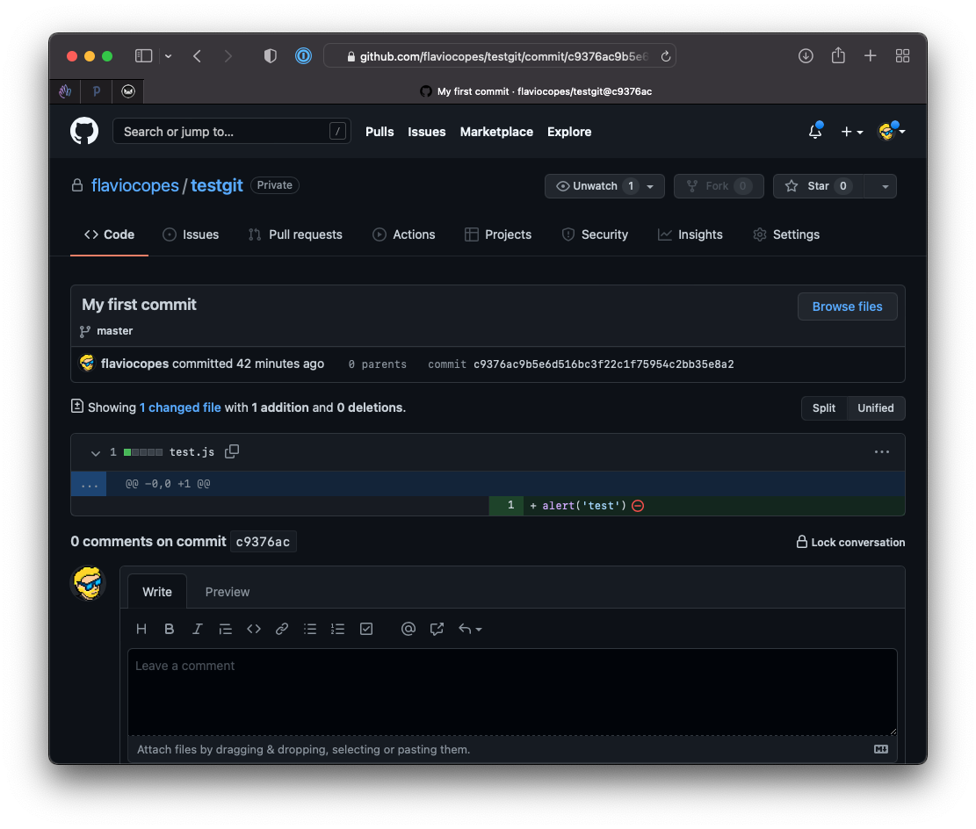Click Lock conversation
The height and width of the screenshot is (829, 976).
tap(850, 542)
